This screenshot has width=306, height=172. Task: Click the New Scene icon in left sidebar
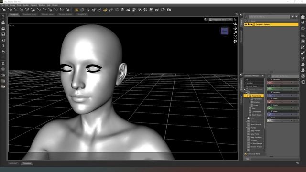[x=3, y=17]
